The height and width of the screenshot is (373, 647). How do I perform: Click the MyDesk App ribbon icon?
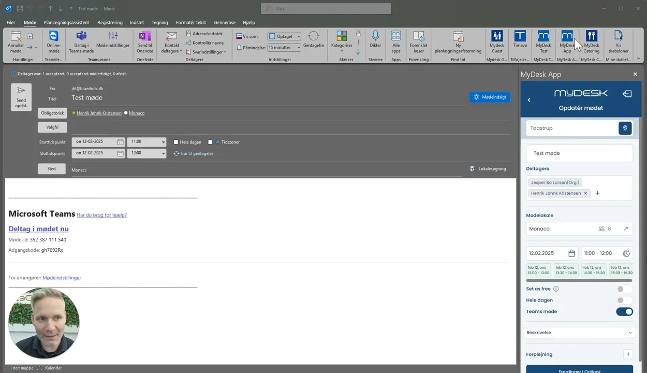coord(567,36)
